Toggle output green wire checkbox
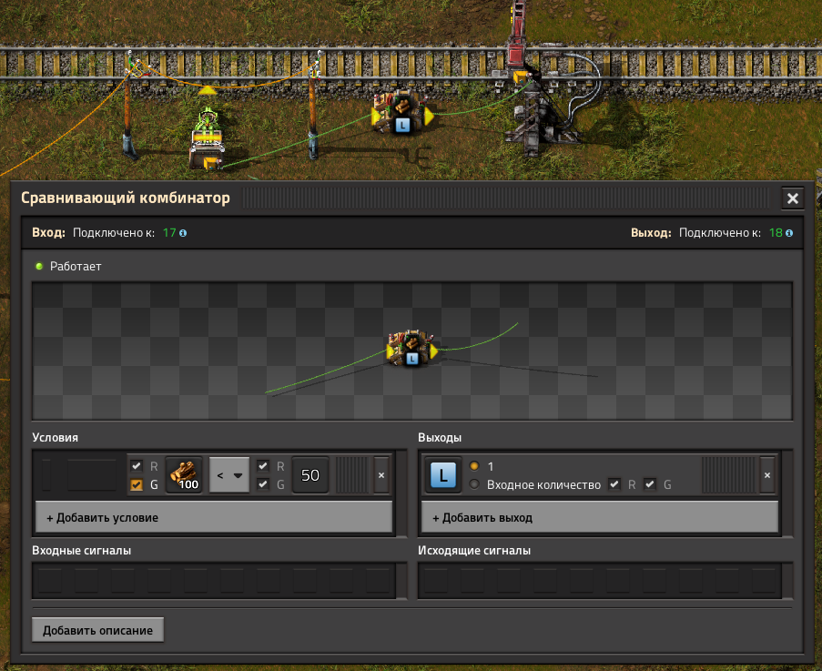This screenshot has width=822, height=671. (x=650, y=484)
